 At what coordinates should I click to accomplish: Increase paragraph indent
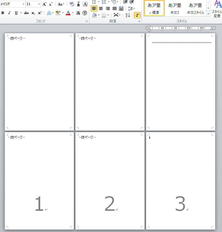132,2
